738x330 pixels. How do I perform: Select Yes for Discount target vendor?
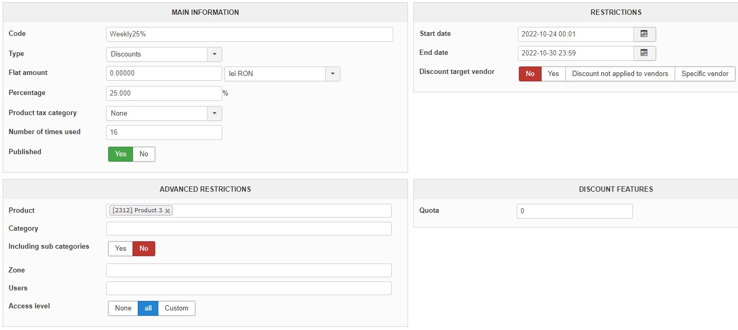(x=553, y=74)
